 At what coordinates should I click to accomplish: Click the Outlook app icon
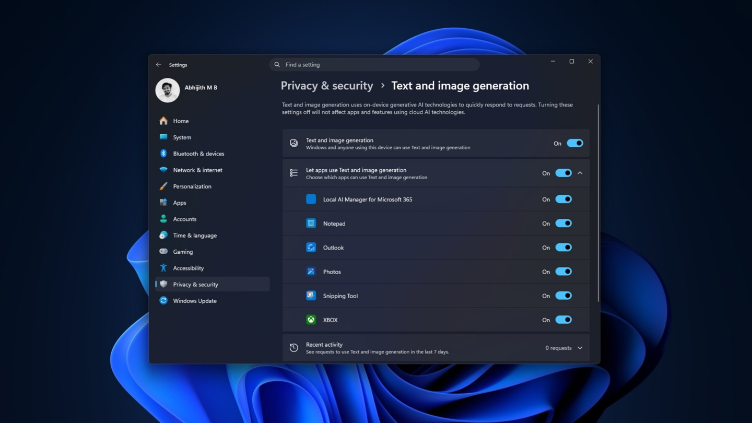(x=311, y=248)
